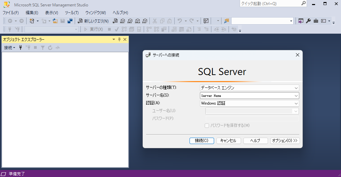Click the command window icon
Viewport: 341px width, 177px height.
click(x=323, y=21)
